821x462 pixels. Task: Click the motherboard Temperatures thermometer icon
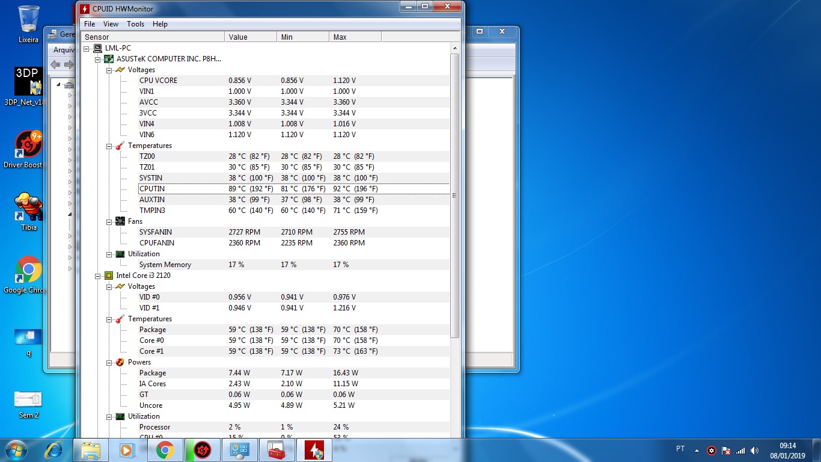pos(120,146)
